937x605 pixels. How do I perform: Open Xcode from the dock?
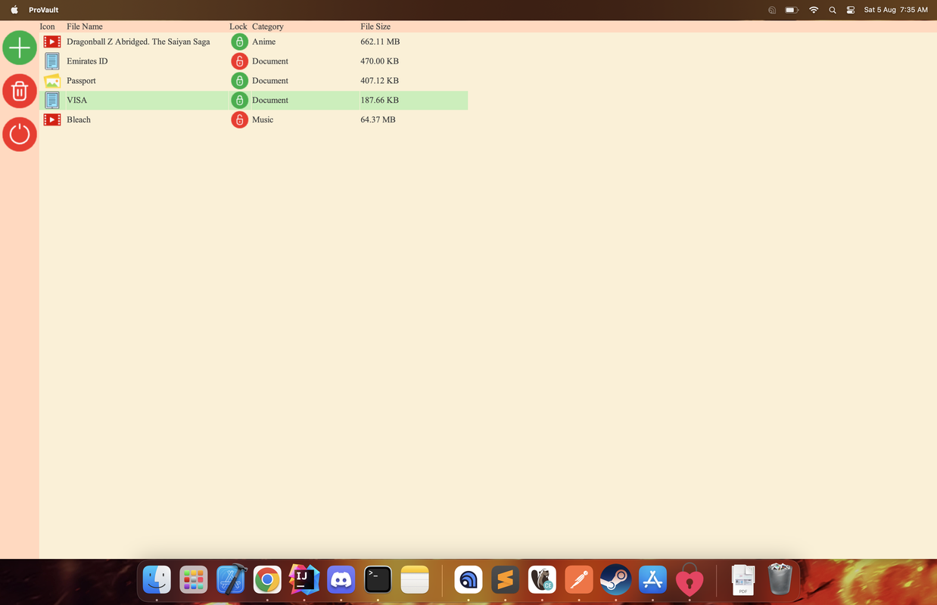tap(231, 580)
